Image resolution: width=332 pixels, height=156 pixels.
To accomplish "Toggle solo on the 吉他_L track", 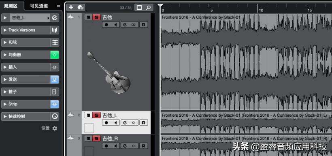I will click(x=96, y=115).
